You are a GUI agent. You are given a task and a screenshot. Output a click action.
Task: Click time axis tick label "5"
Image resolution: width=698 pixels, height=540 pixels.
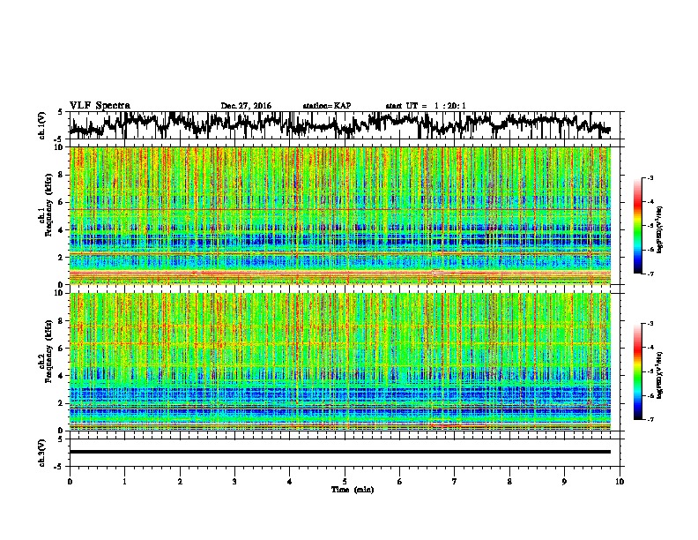345,482
